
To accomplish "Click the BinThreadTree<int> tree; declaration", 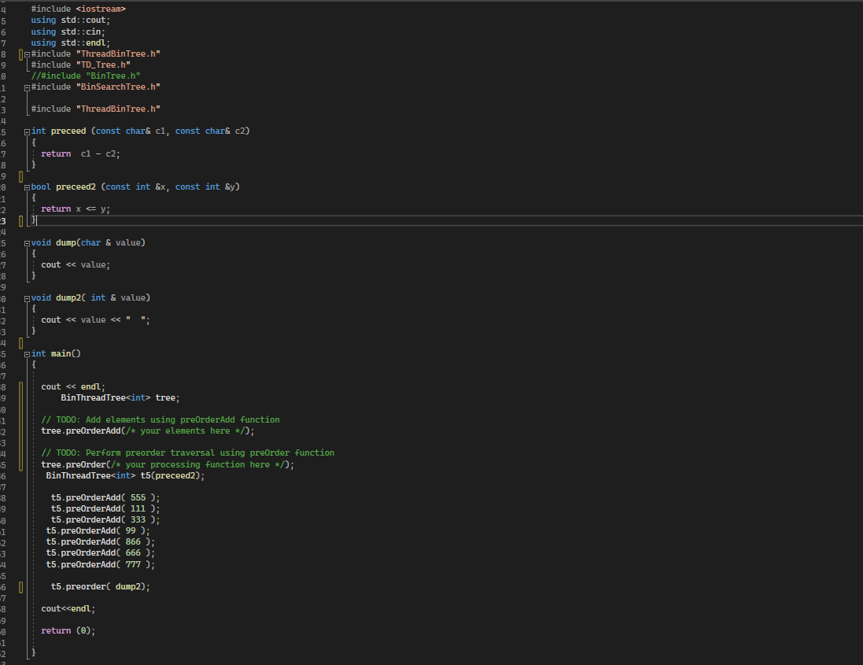I will 120,398.
